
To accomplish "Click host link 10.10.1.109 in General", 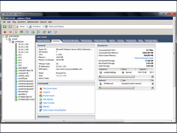I will click(x=62, y=75).
